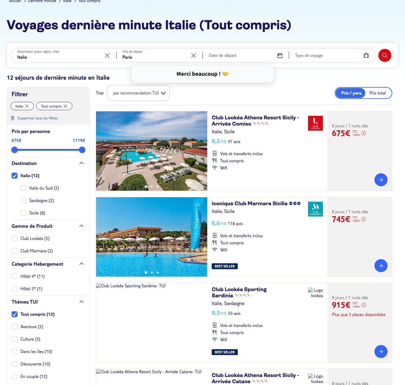Check the Italie du Sud (2) checkbox

point(23,188)
